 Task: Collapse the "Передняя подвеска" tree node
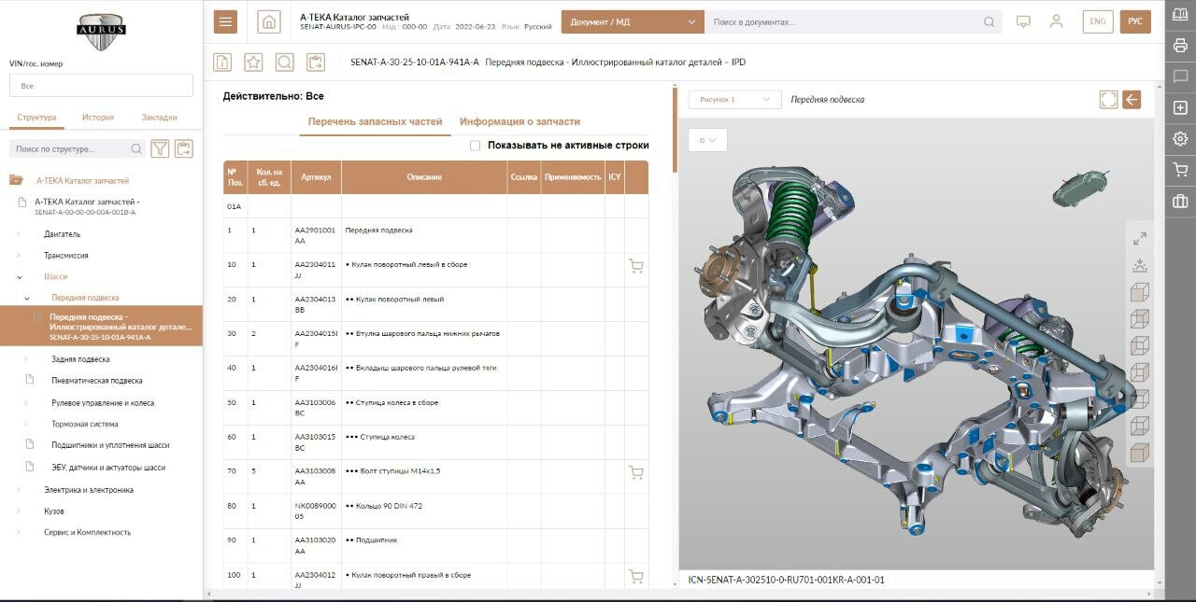(x=27, y=298)
